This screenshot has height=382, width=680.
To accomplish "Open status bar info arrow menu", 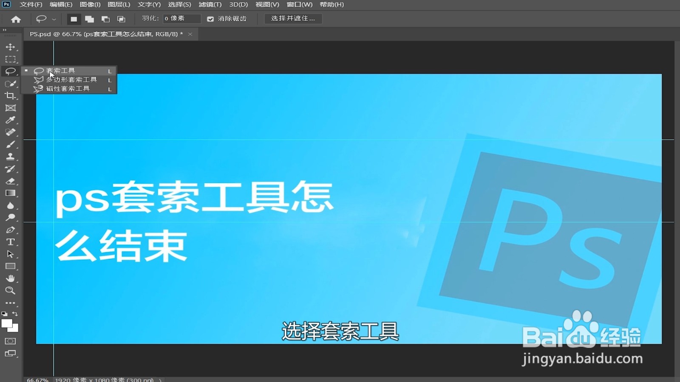I will (x=160, y=380).
